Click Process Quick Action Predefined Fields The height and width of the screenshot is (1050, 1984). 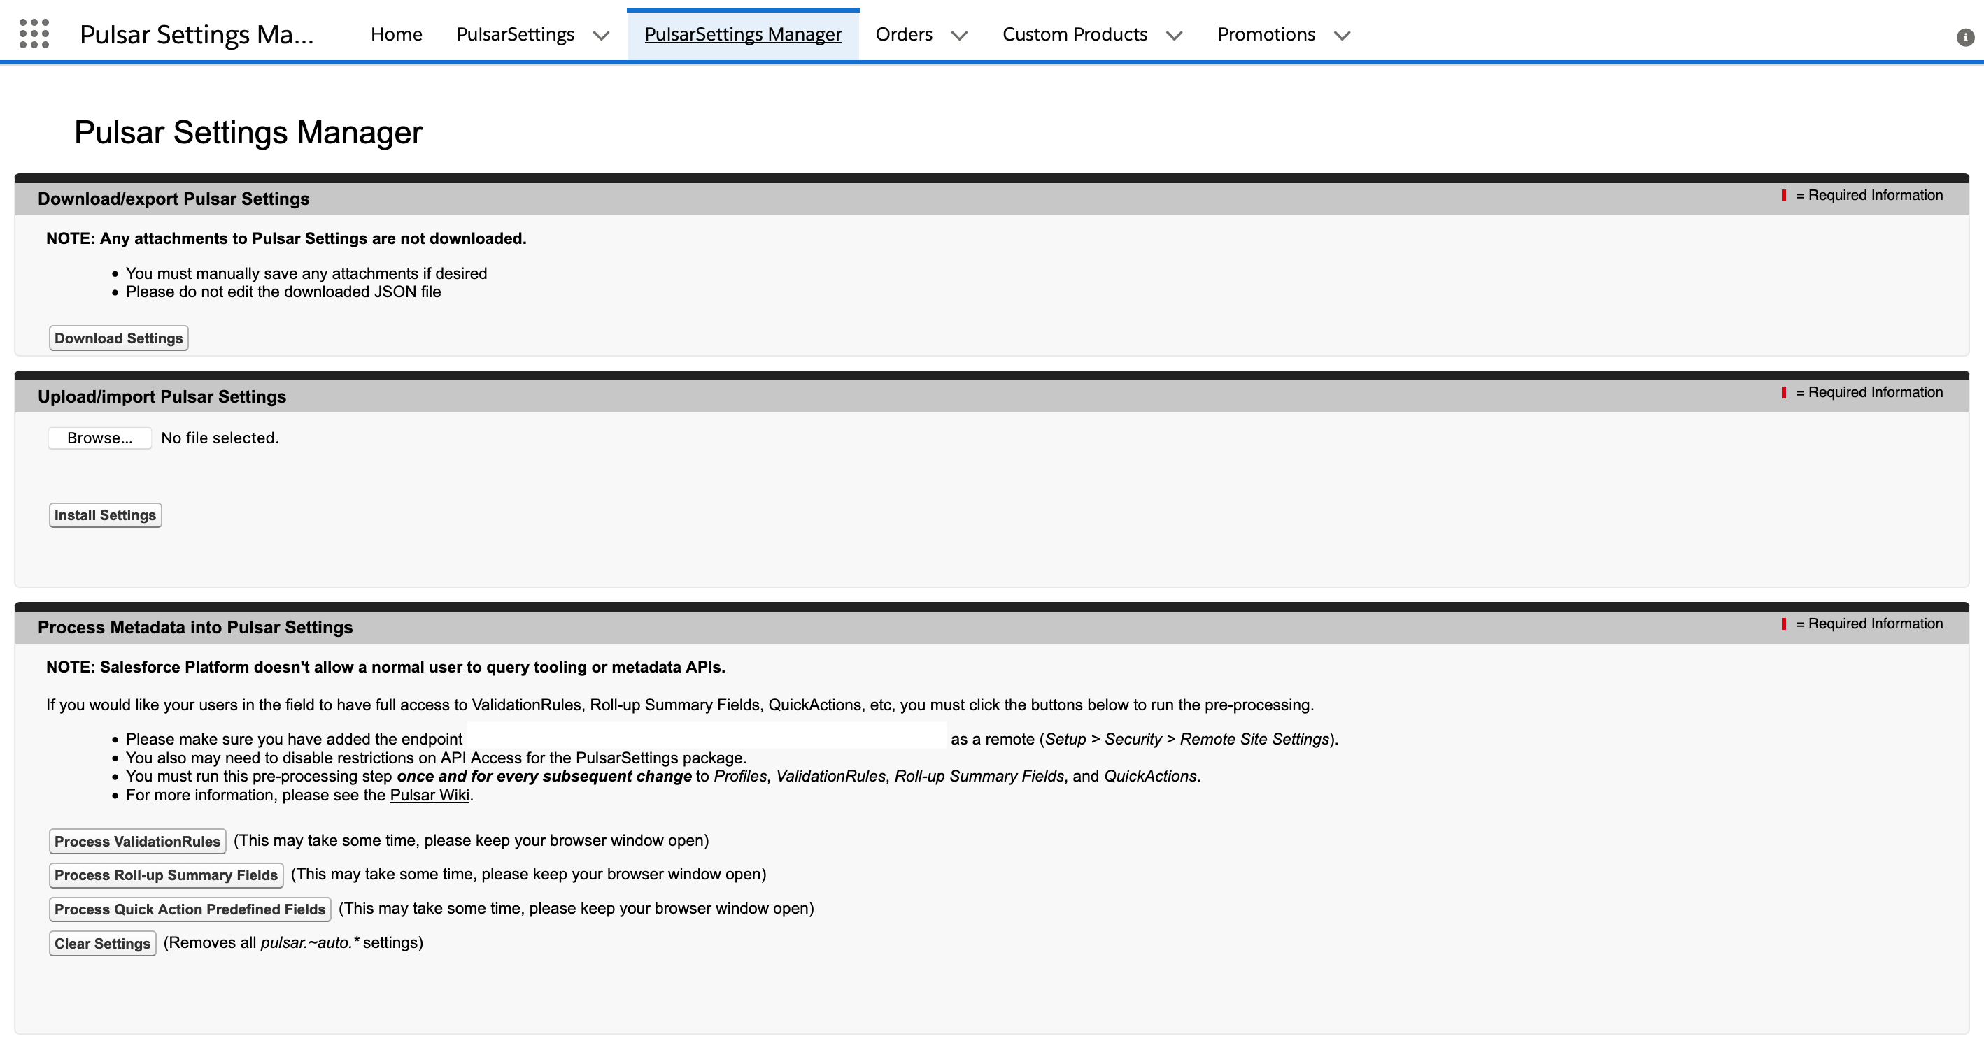190,909
